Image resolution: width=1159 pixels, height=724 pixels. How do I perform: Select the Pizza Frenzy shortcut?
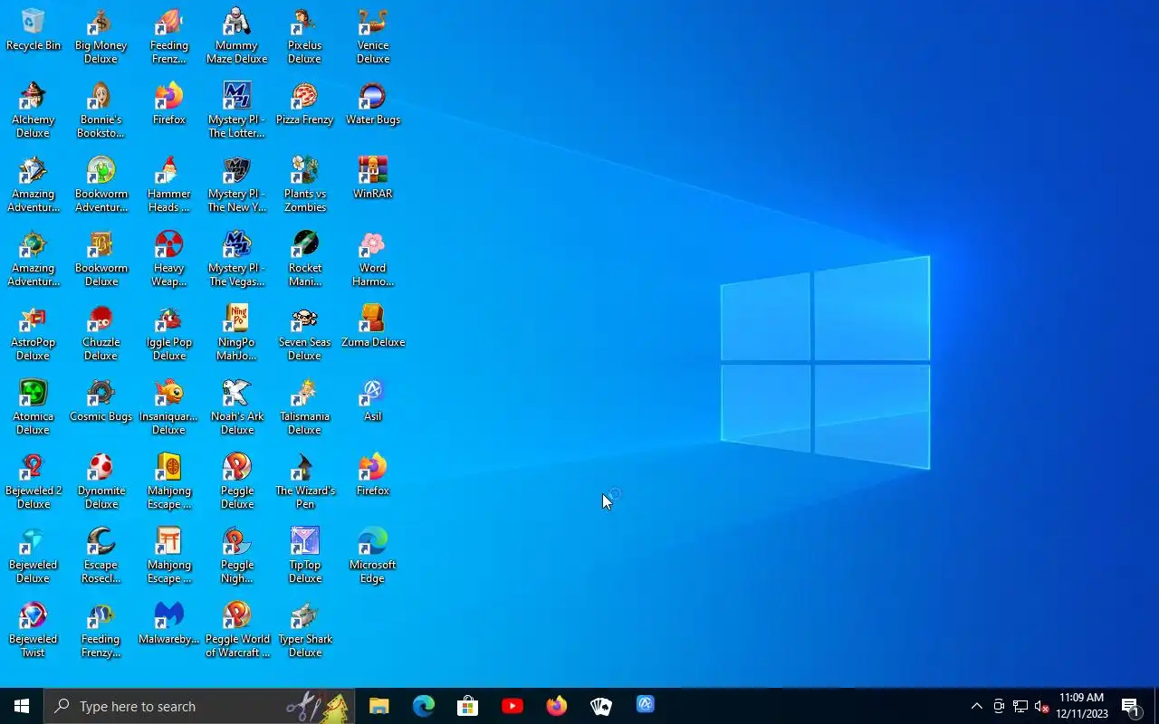coord(305,104)
